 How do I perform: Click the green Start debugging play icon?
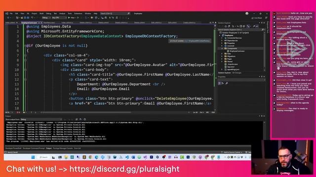click(x=69, y=18)
